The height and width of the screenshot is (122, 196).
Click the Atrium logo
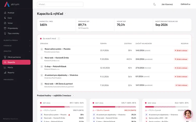(12, 4)
